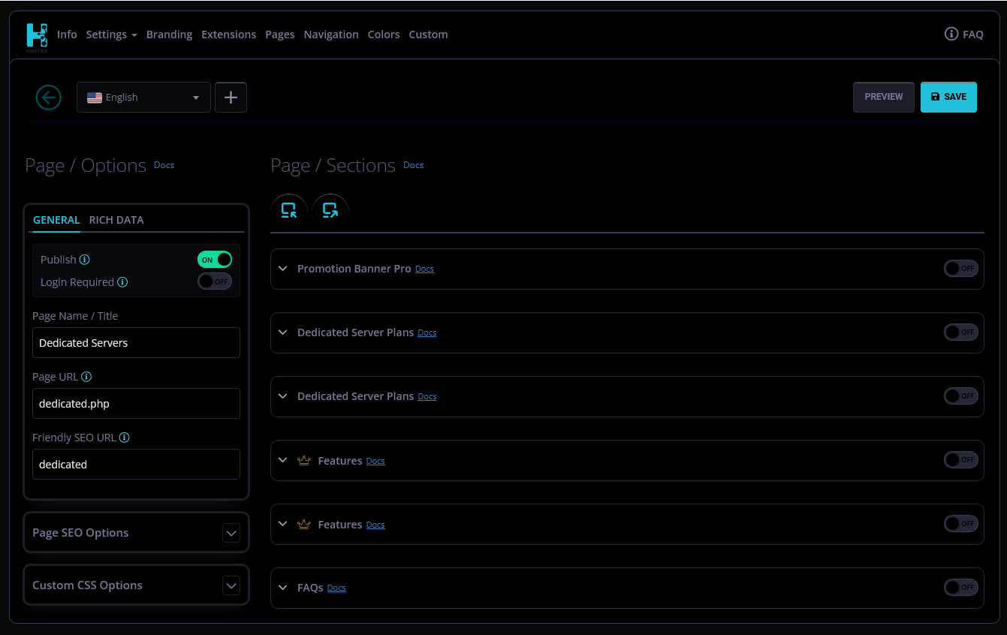Screen dimensions: 1007x635
Task: Click the info icon beside Publish
Action: click(85, 260)
